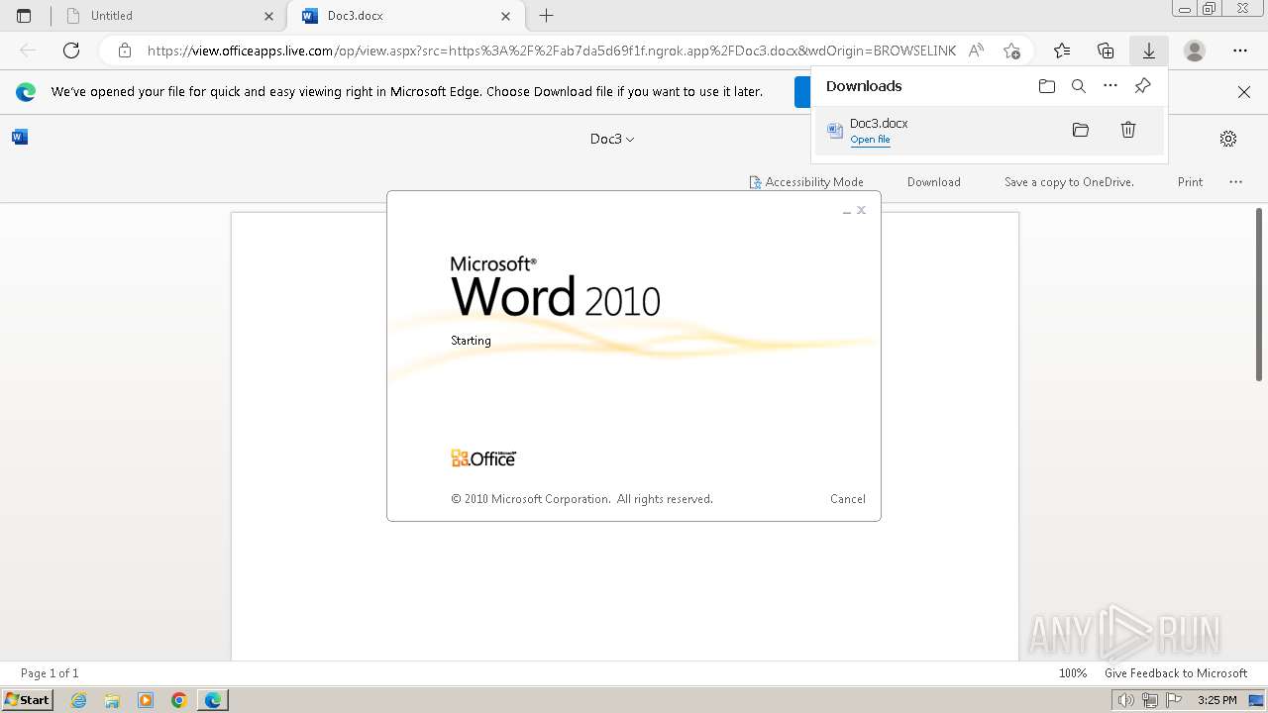Image resolution: width=1268 pixels, height=713 pixels.
Task: Open media player from taskbar
Action: pyautogui.click(x=146, y=700)
